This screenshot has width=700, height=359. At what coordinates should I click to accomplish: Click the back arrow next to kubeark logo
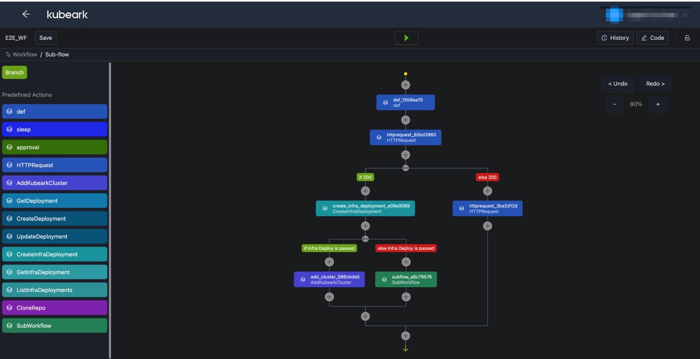[x=26, y=14]
